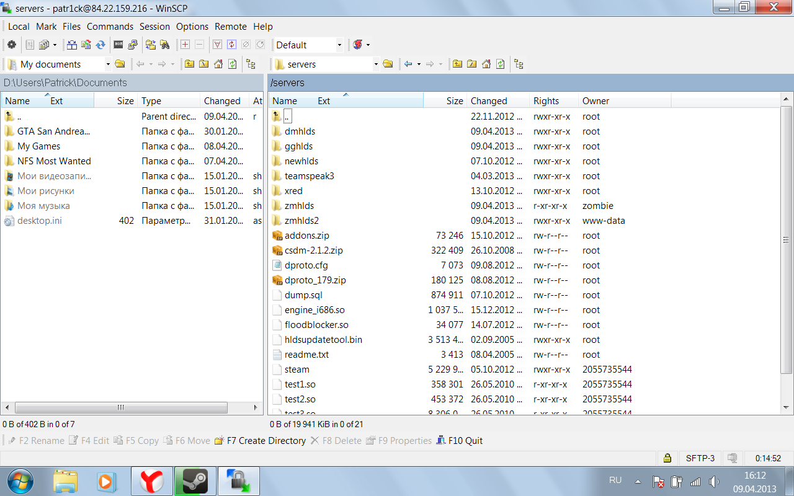Image resolution: width=794 pixels, height=496 pixels.
Task: Select the zmhlds2 folder
Action: (301, 221)
